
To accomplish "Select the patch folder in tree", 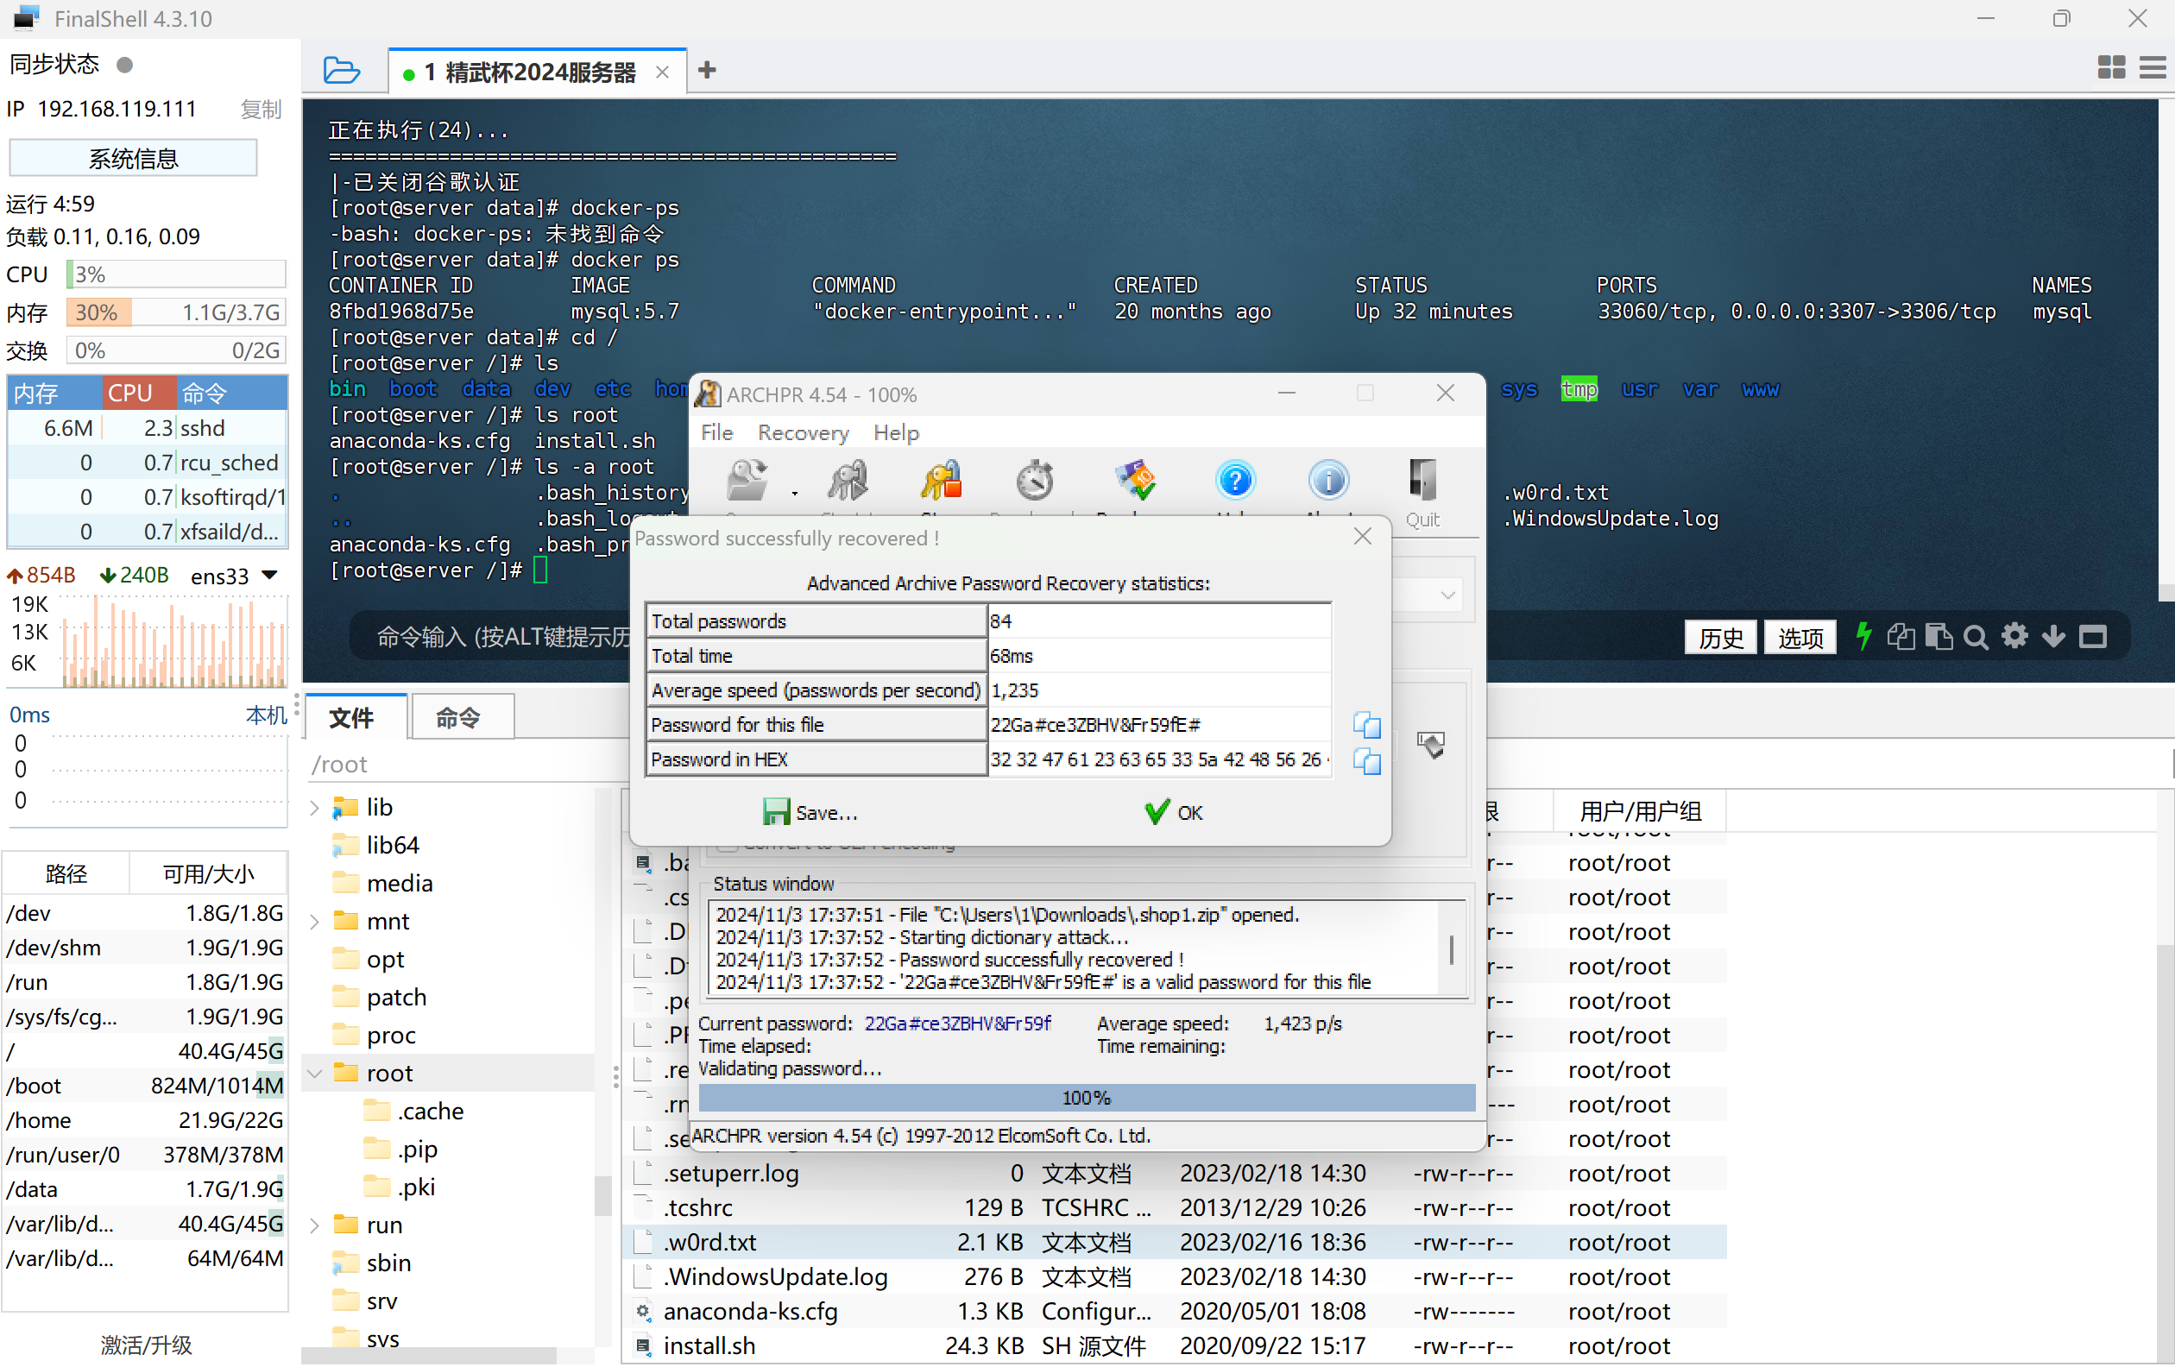I will [x=381, y=998].
